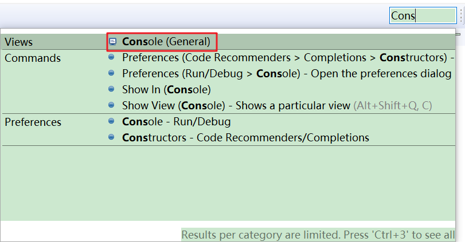Click bullet icon beside Run/Debug Console preferences command

point(111,73)
